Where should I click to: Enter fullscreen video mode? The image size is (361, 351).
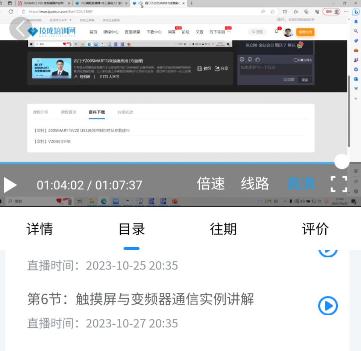(339, 184)
